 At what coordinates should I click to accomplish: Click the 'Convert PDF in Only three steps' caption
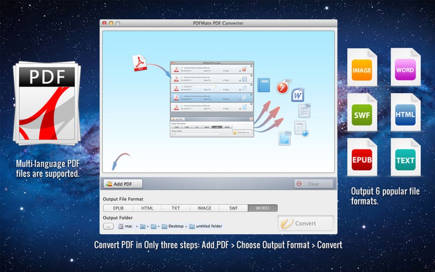point(218,245)
